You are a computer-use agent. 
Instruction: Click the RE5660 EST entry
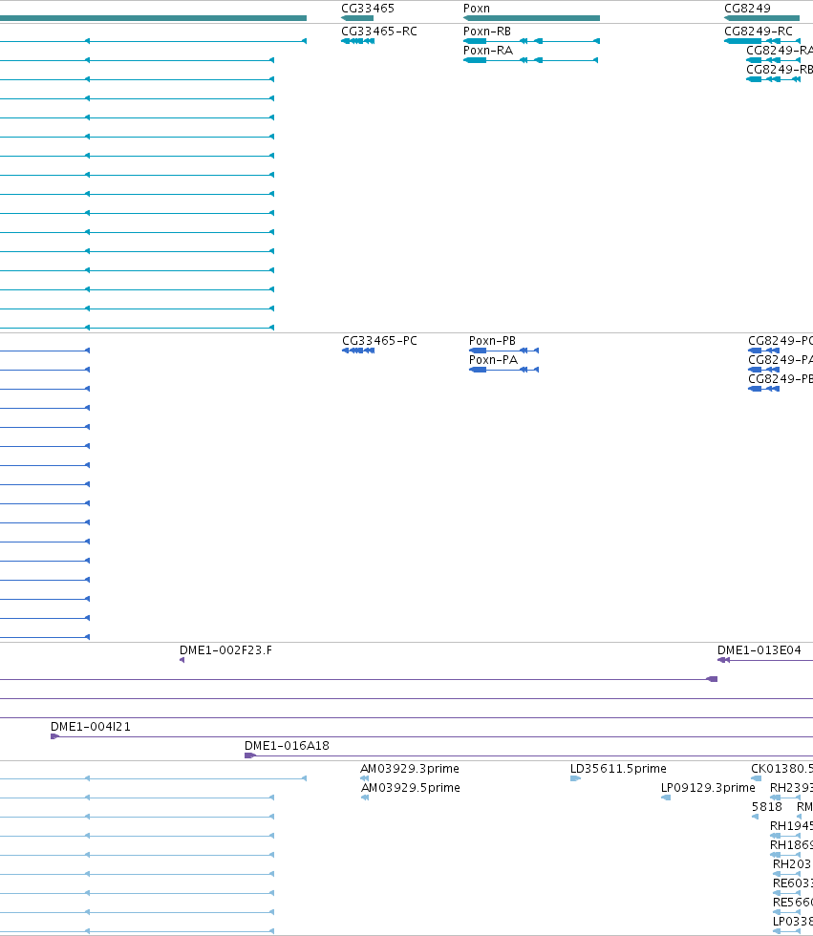[x=787, y=912]
